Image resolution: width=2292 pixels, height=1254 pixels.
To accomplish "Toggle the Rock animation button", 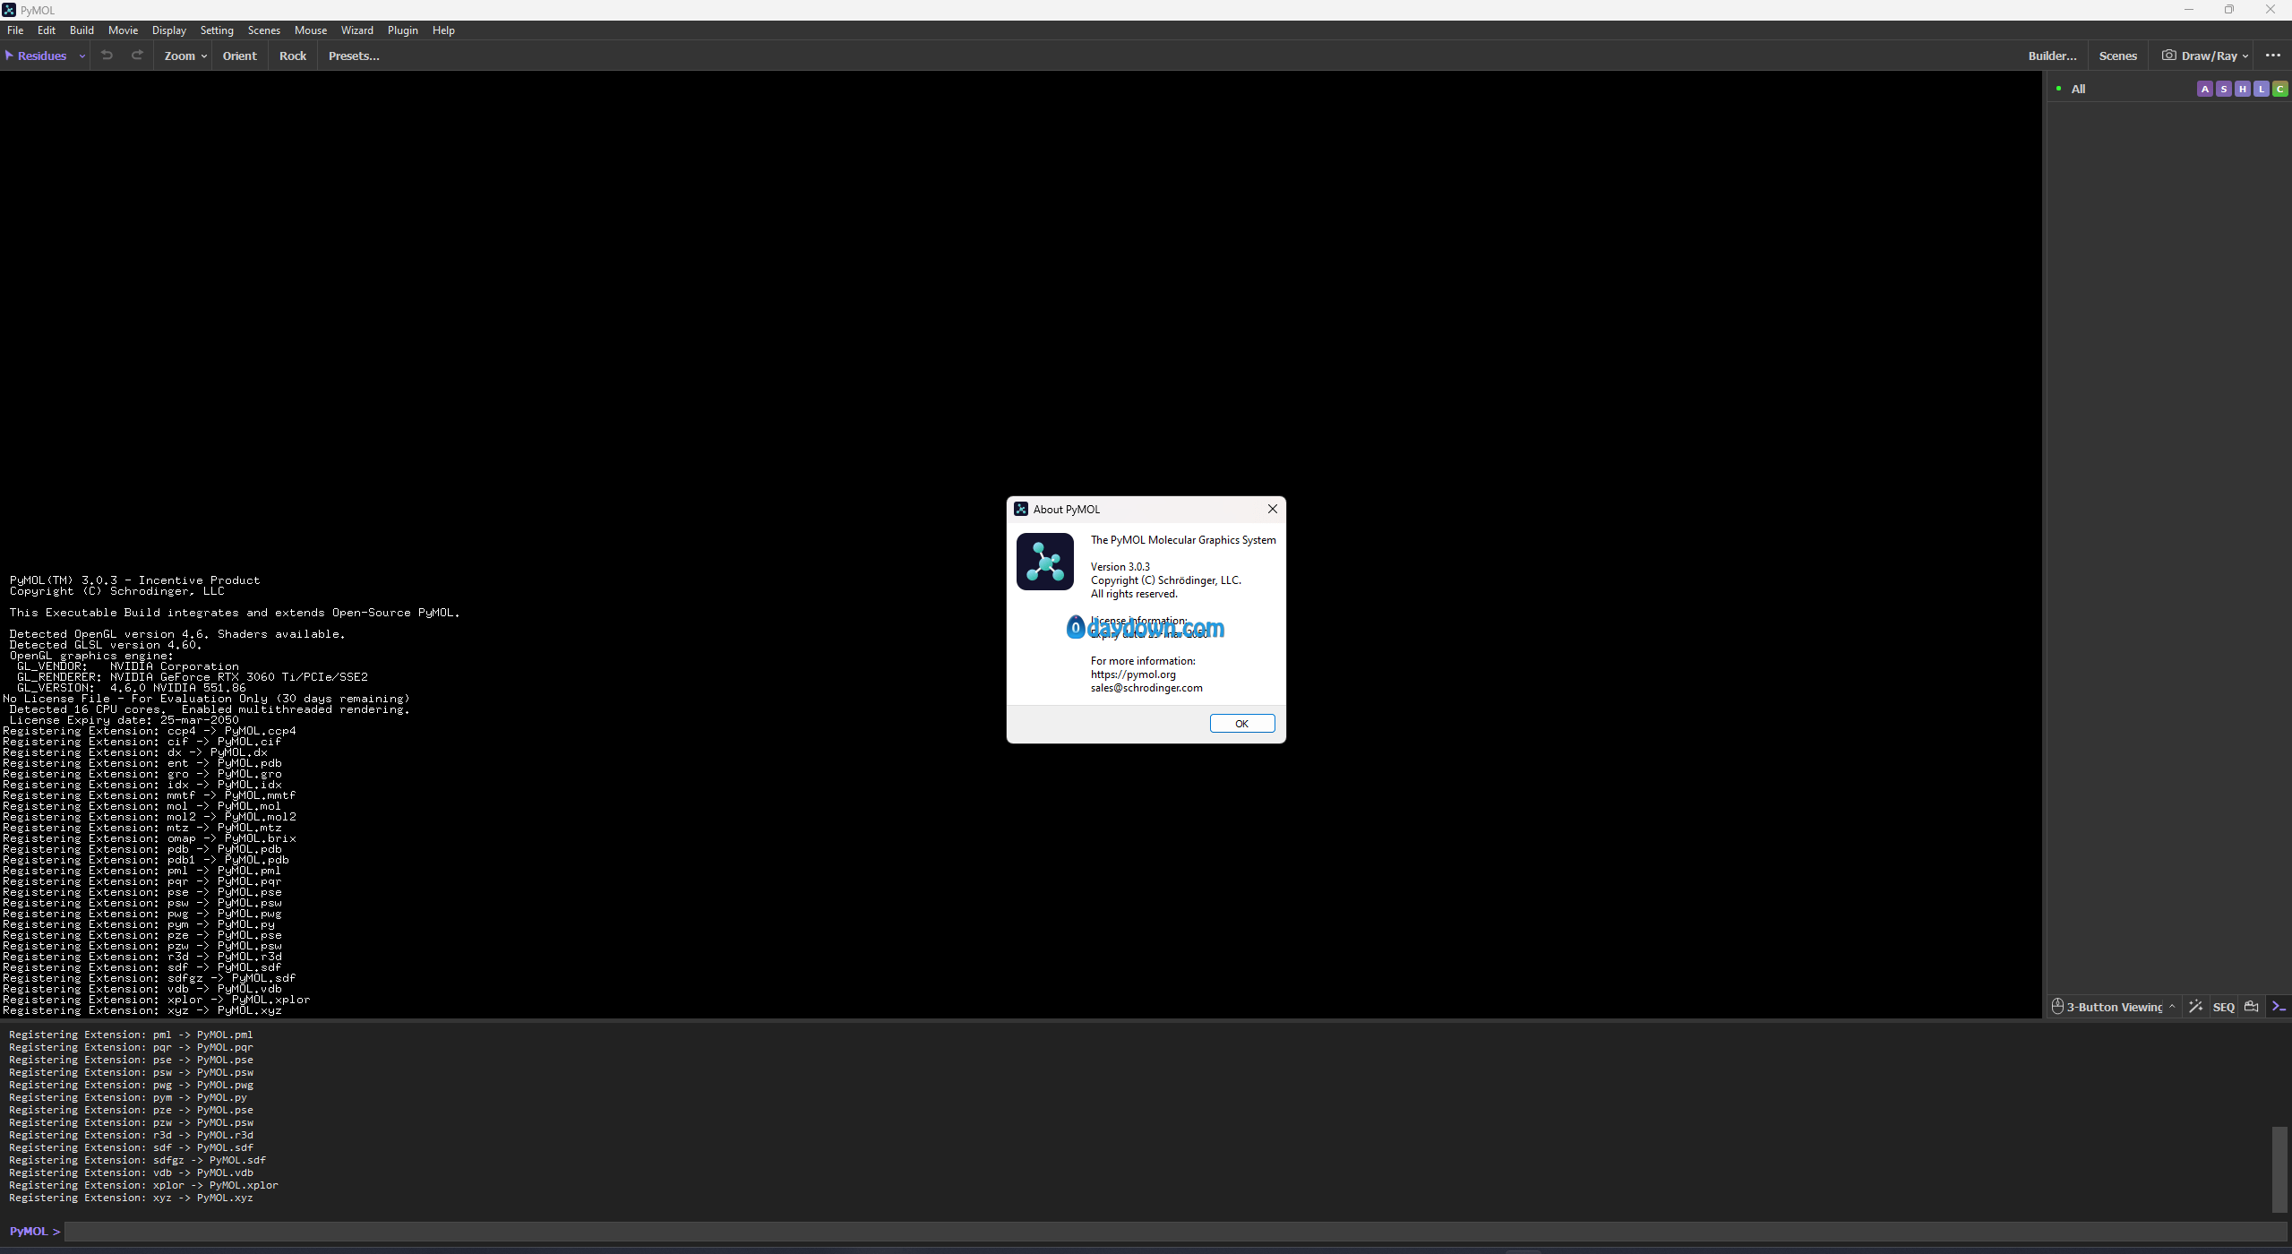I will point(293,56).
